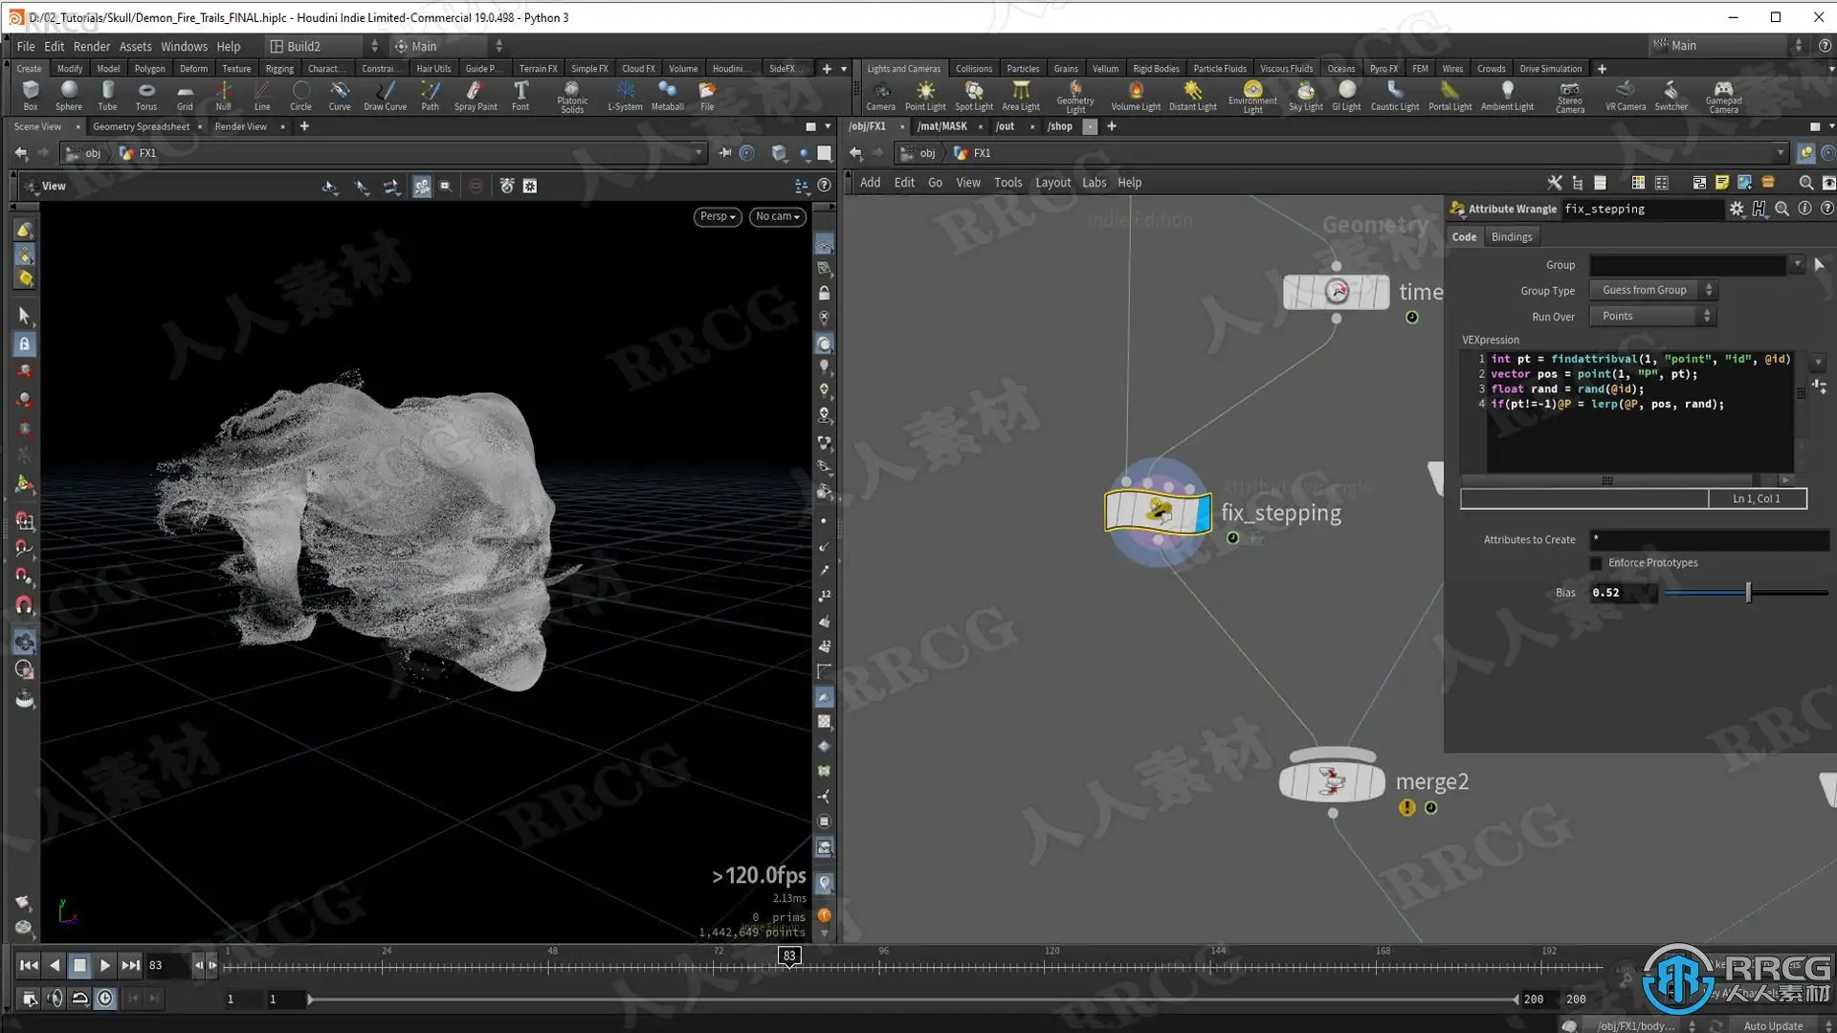Select the Sphere shelf tool
This screenshot has height=1033, width=1837.
coord(68,95)
